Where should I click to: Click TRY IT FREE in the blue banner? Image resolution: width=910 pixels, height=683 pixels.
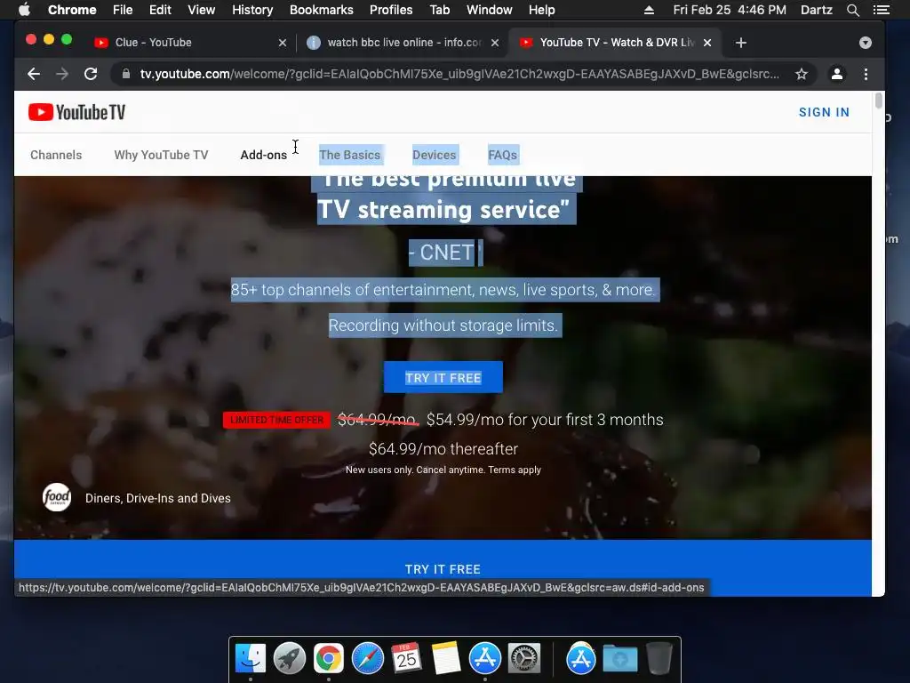(x=443, y=569)
